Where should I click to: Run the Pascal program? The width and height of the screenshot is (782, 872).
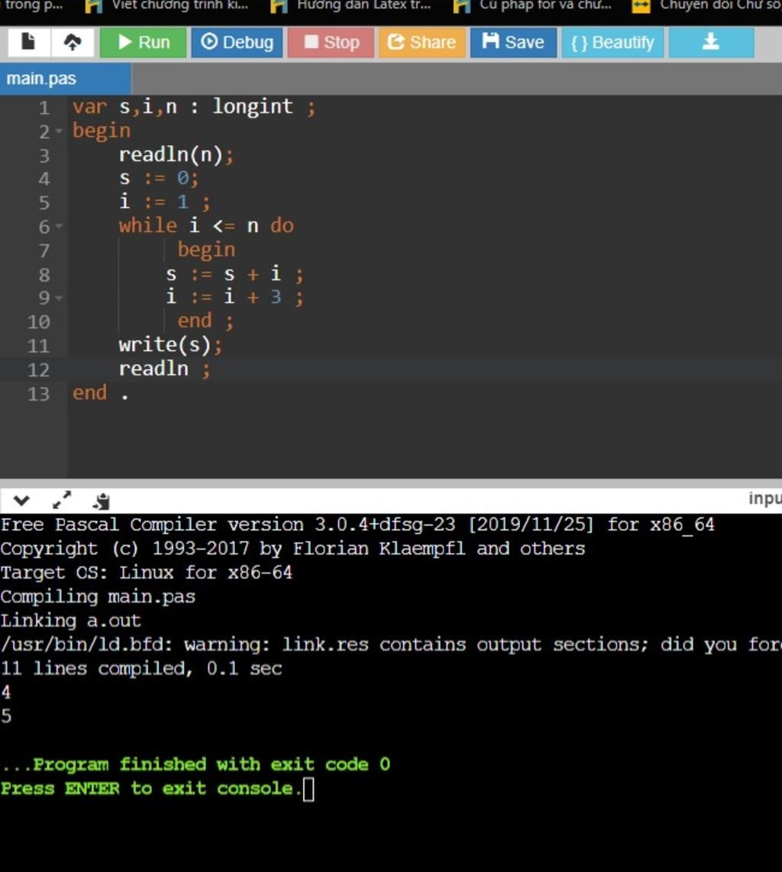coord(142,43)
